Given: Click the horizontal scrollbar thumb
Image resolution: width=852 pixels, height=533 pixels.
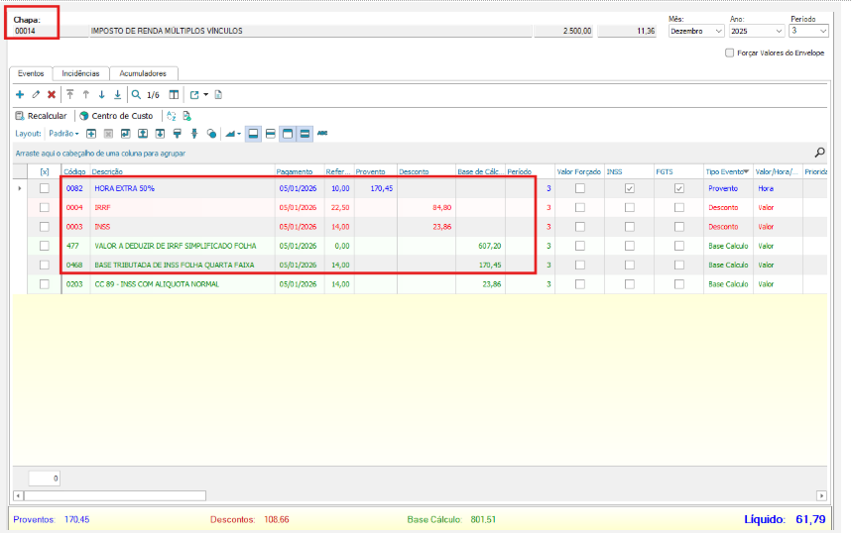Looking at the screenshot, I should click(115, 495).
